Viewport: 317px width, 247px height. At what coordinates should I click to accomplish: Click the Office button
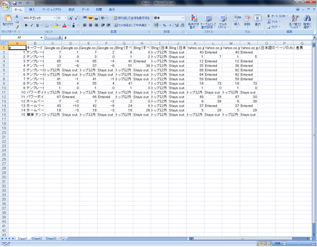pos(5,6)
